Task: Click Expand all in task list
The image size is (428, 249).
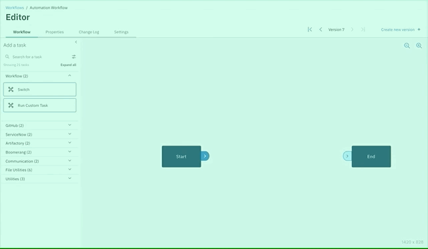Action: (x=68, y=65)
